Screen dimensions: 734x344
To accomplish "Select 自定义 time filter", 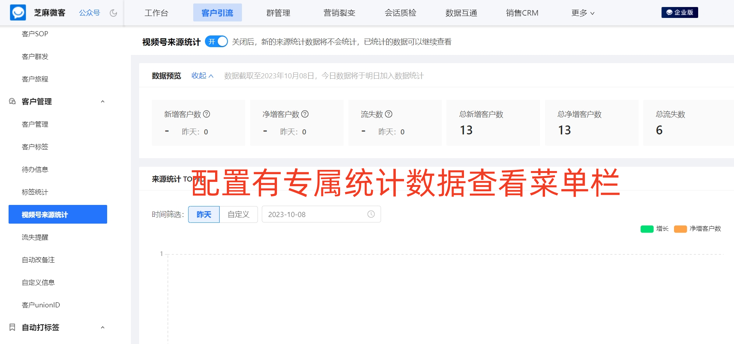I will point(238,214).
